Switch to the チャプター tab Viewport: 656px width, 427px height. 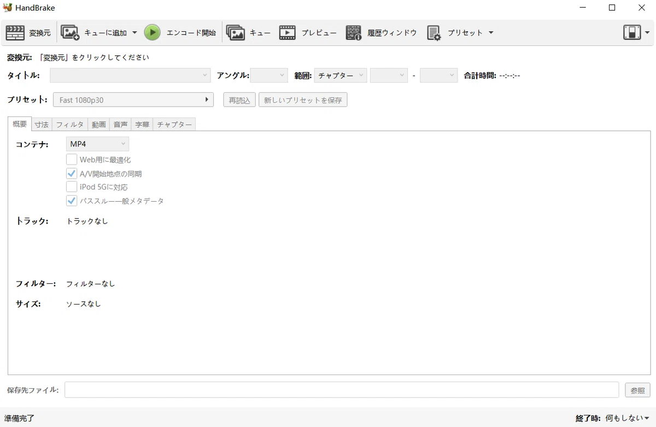(174, 125)
